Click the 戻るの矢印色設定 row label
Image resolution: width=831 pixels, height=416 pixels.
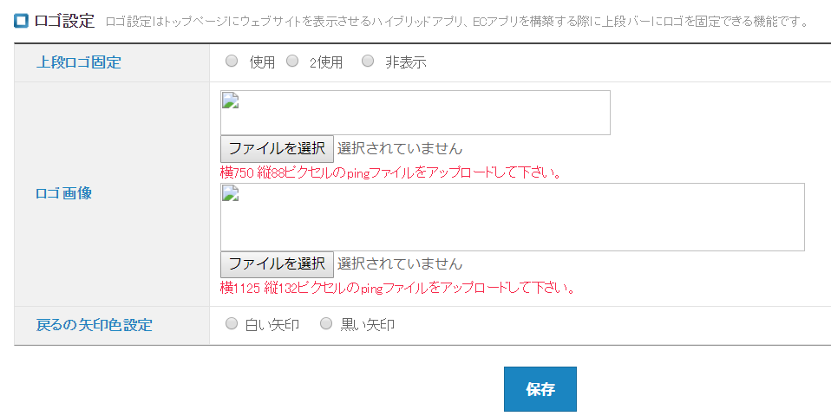click(x=94, y=325)
